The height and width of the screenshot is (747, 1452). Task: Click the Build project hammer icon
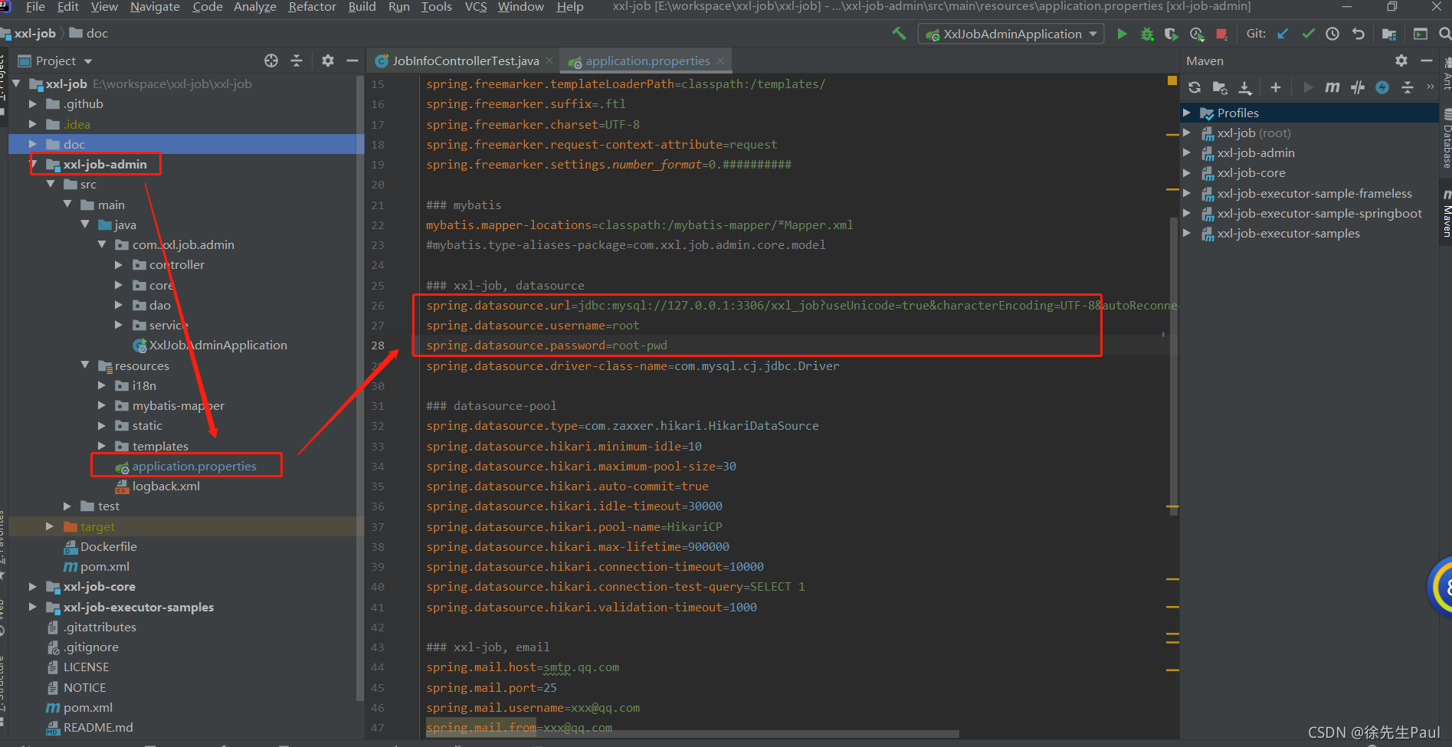point(899,34)
